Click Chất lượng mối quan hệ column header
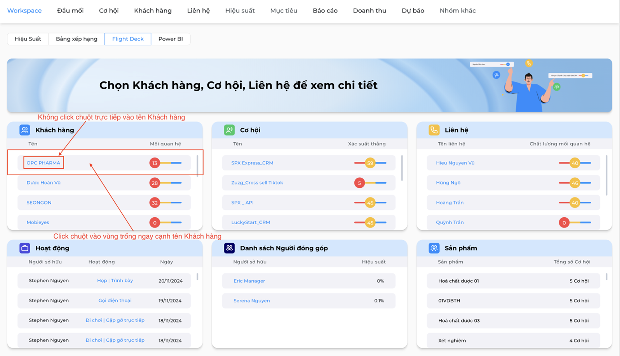The height and width of the screenshot is (356, 620). 560,144
